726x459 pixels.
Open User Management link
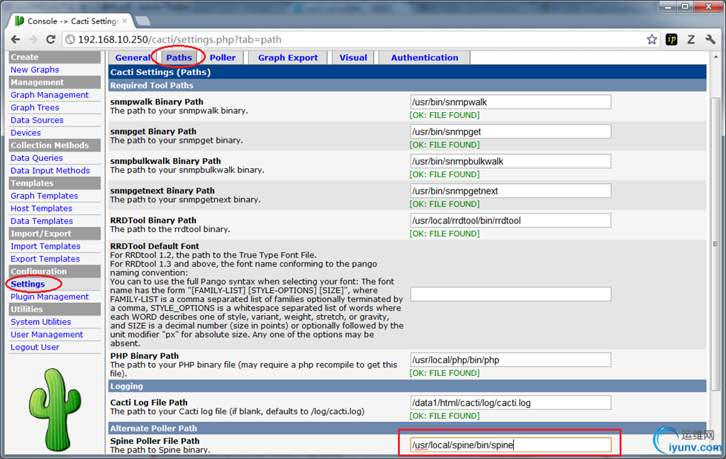(x=47, y=334)
